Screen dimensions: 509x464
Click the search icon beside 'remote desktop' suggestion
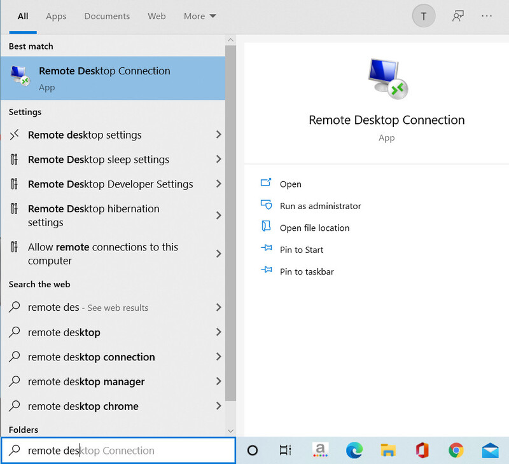(15, 332)
